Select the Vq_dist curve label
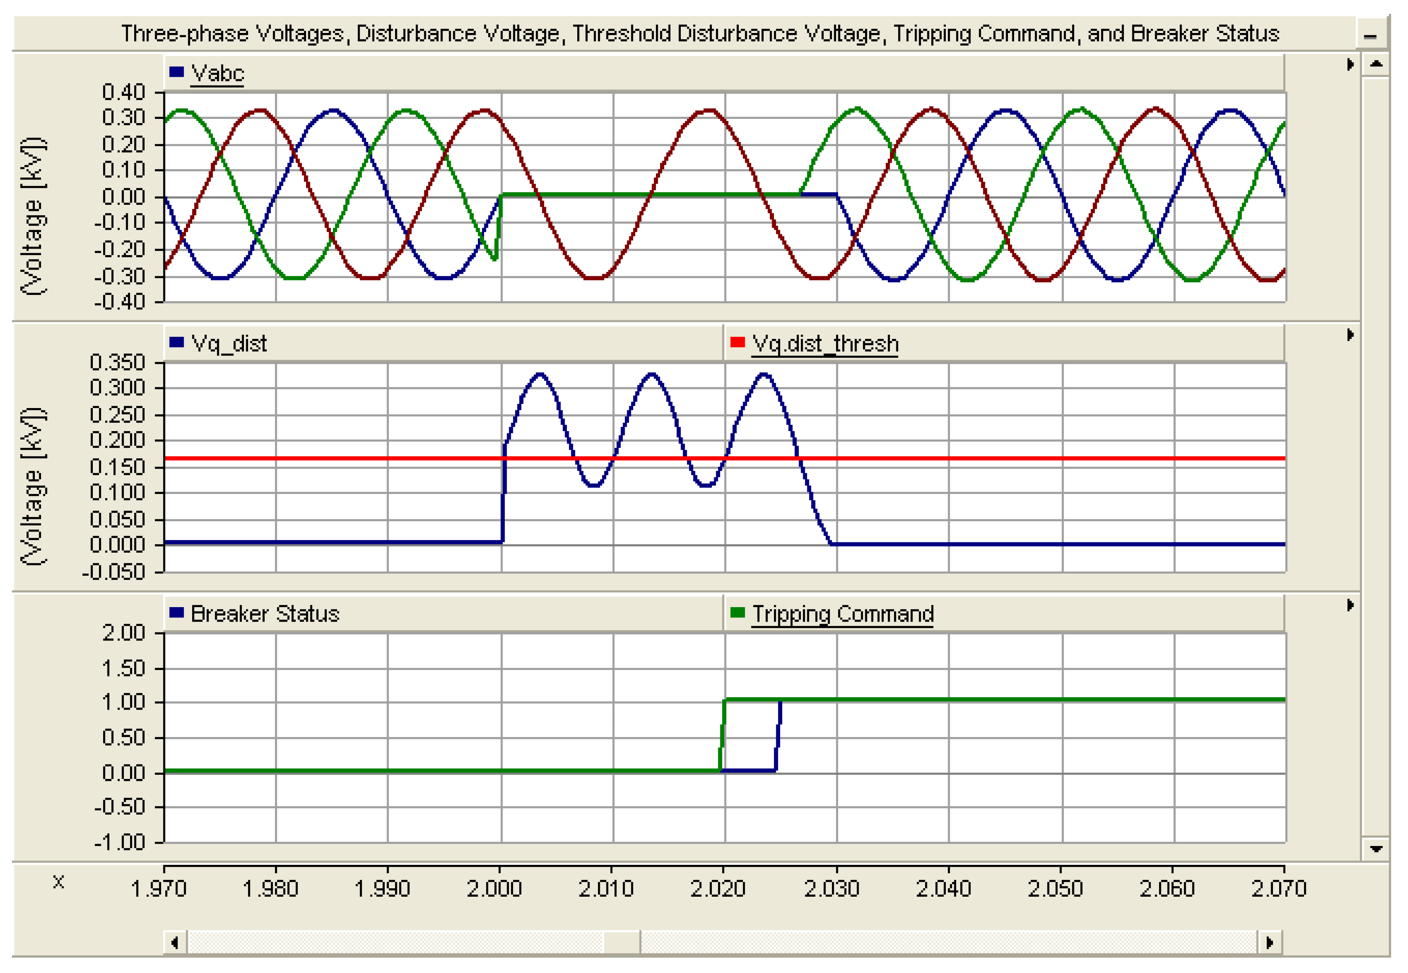The height and width of the screenshot is (973, 1408). [229, 344]
